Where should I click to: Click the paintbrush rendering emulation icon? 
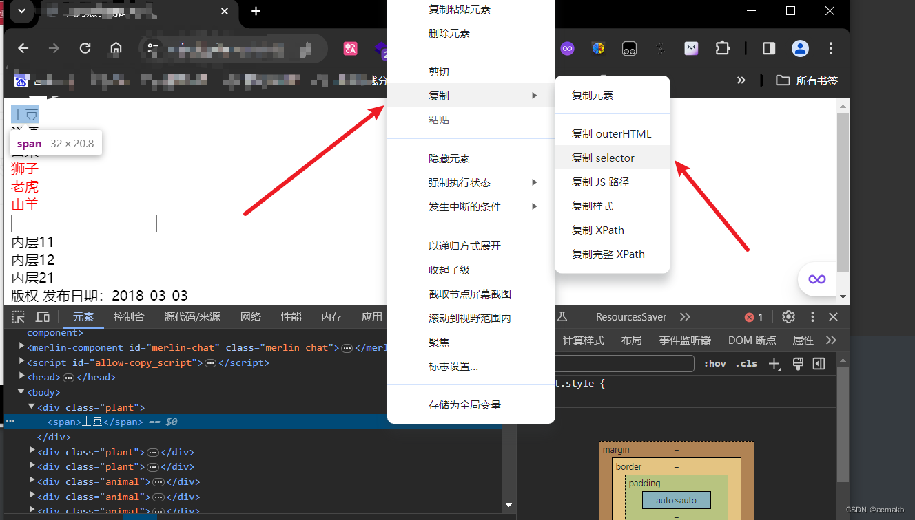coord(798,364)
